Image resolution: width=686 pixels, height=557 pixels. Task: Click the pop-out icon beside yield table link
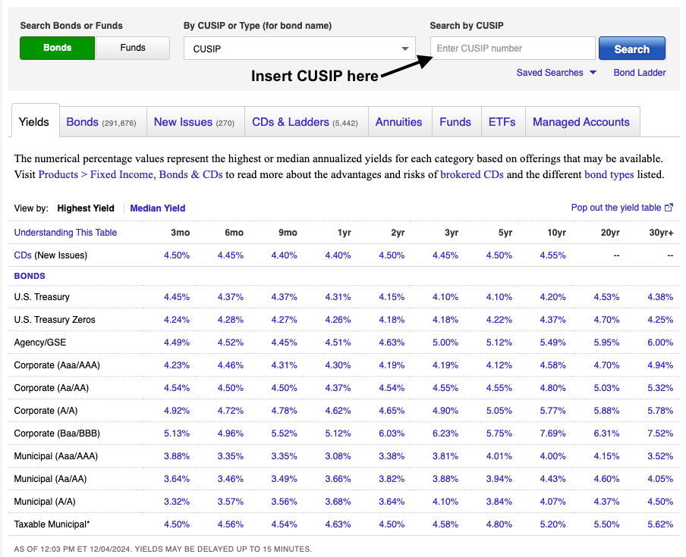coord(669,208)
